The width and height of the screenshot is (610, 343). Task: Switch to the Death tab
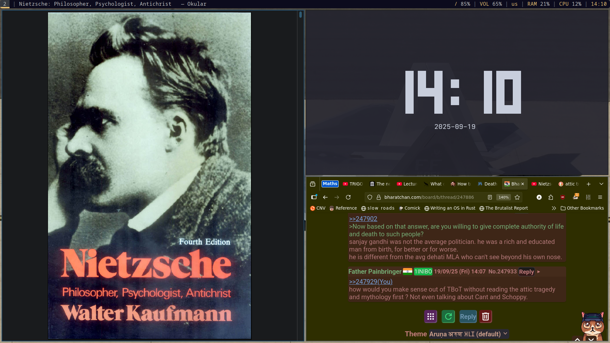tap(488, 184)
